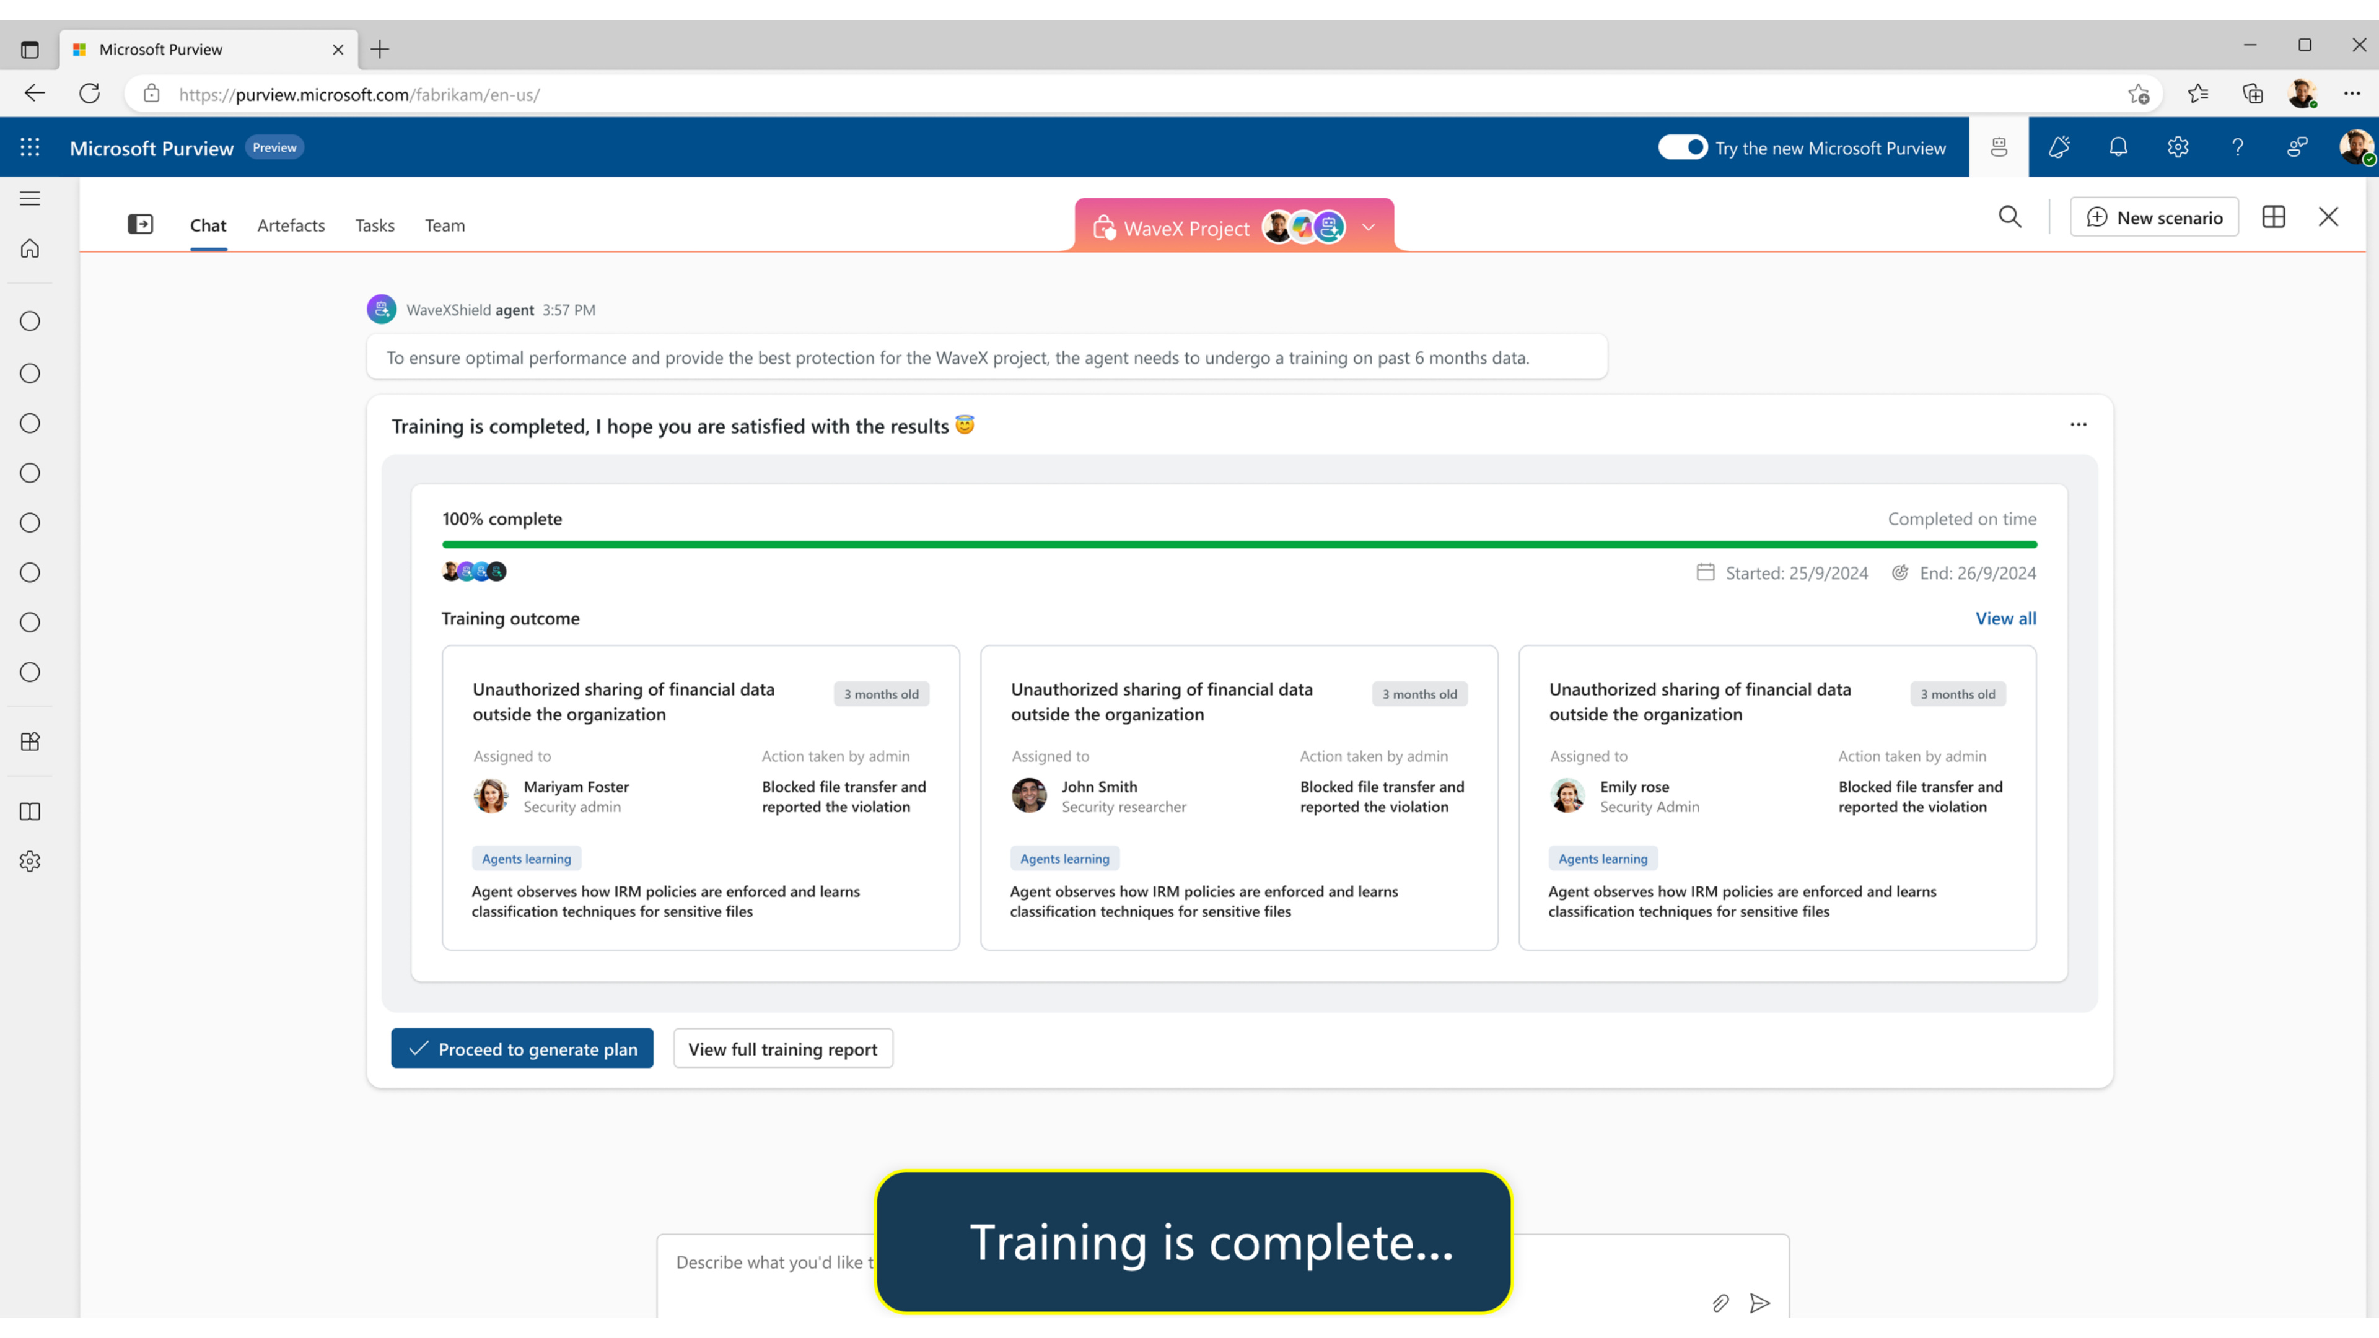Click the End date target icon
This screenshot has height=1338, width=2379.
tap(1899, 572)
